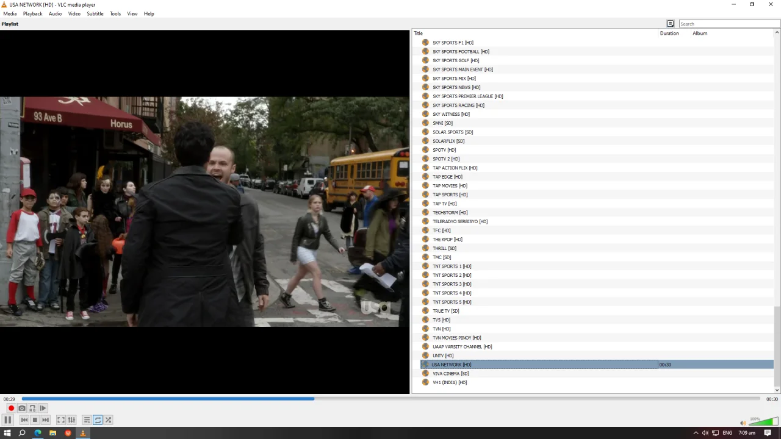Select TNT SPORTS 1 [HD] channel
781x439 pixels.
tap(452, 266)
